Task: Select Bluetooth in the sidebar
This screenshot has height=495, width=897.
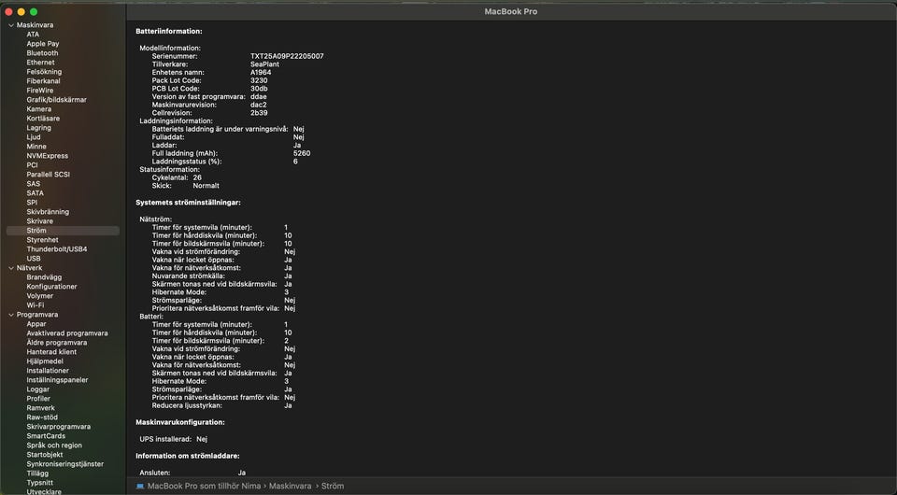Action: click(42, 53)
